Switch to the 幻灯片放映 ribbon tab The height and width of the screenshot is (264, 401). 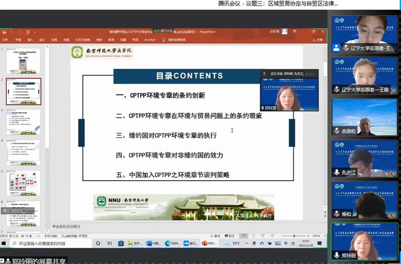click(83, 40)
